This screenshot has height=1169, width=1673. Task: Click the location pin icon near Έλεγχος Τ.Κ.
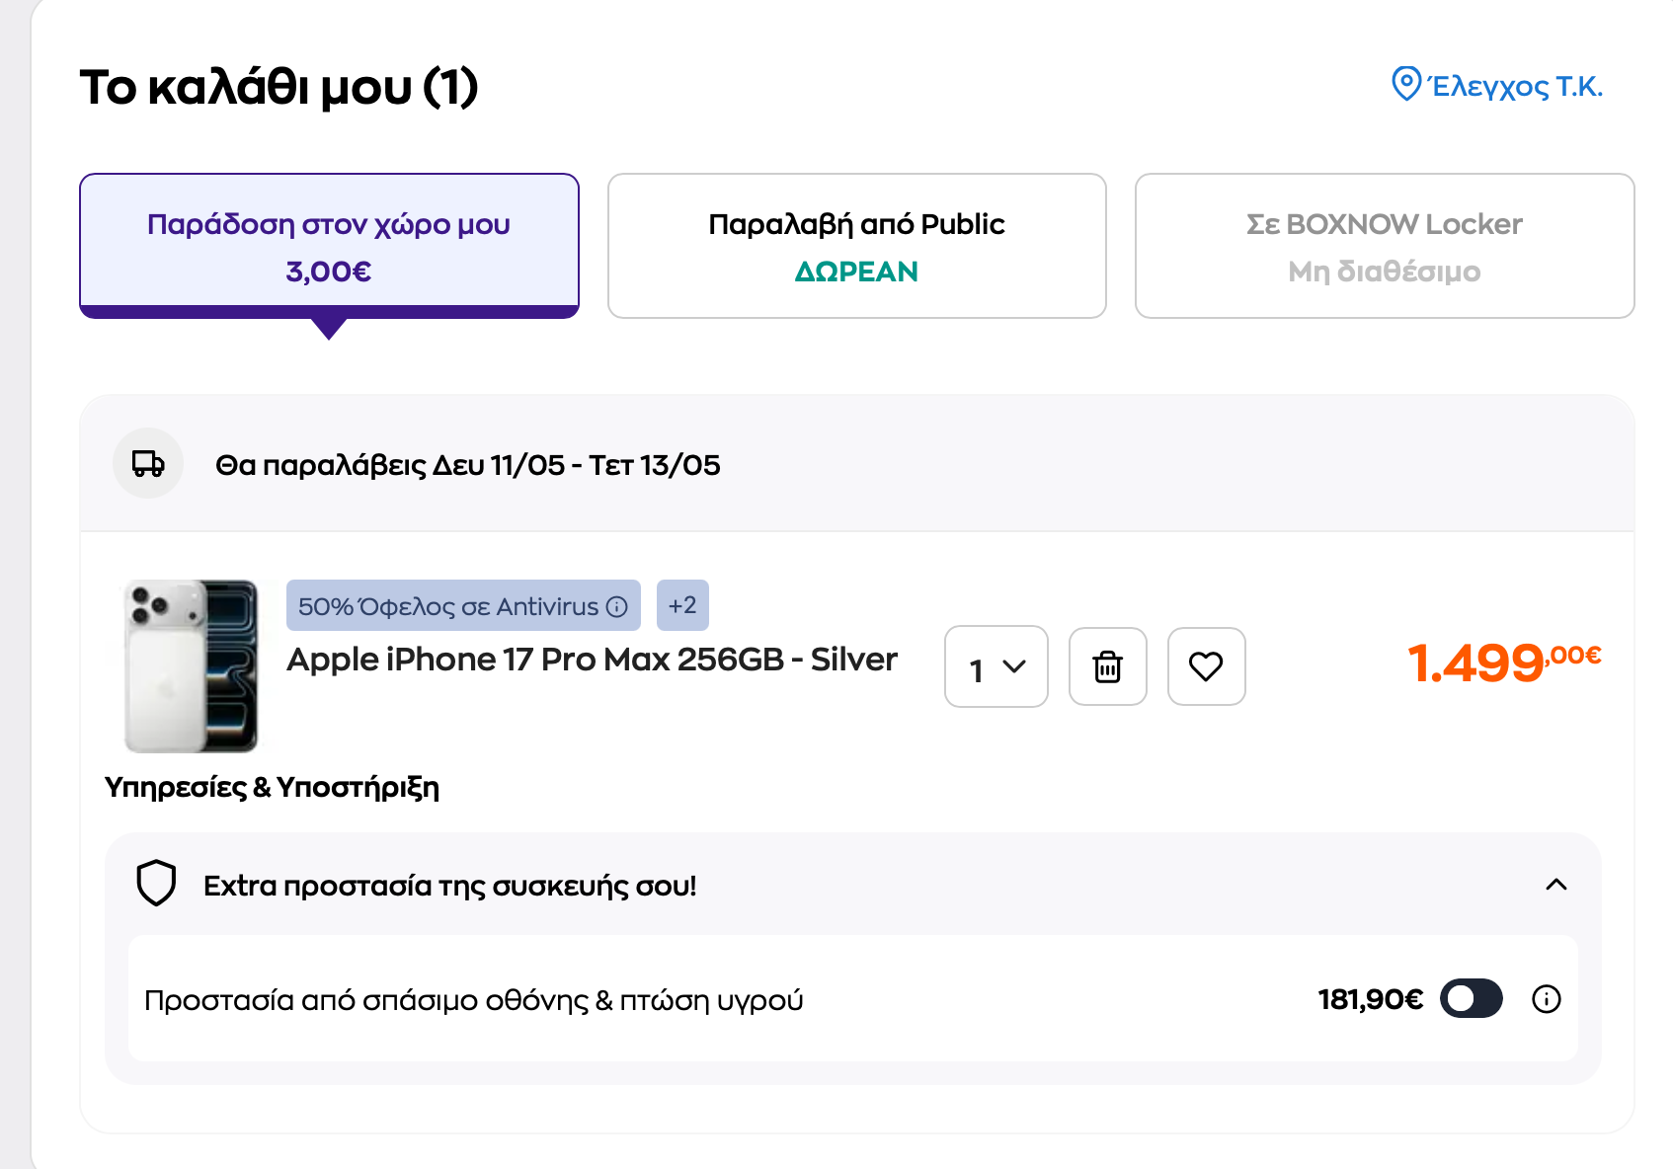(1405, 85)
